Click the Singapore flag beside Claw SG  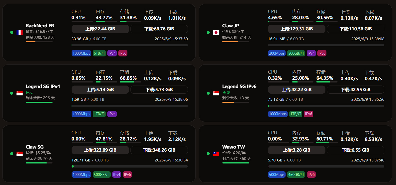20,154
